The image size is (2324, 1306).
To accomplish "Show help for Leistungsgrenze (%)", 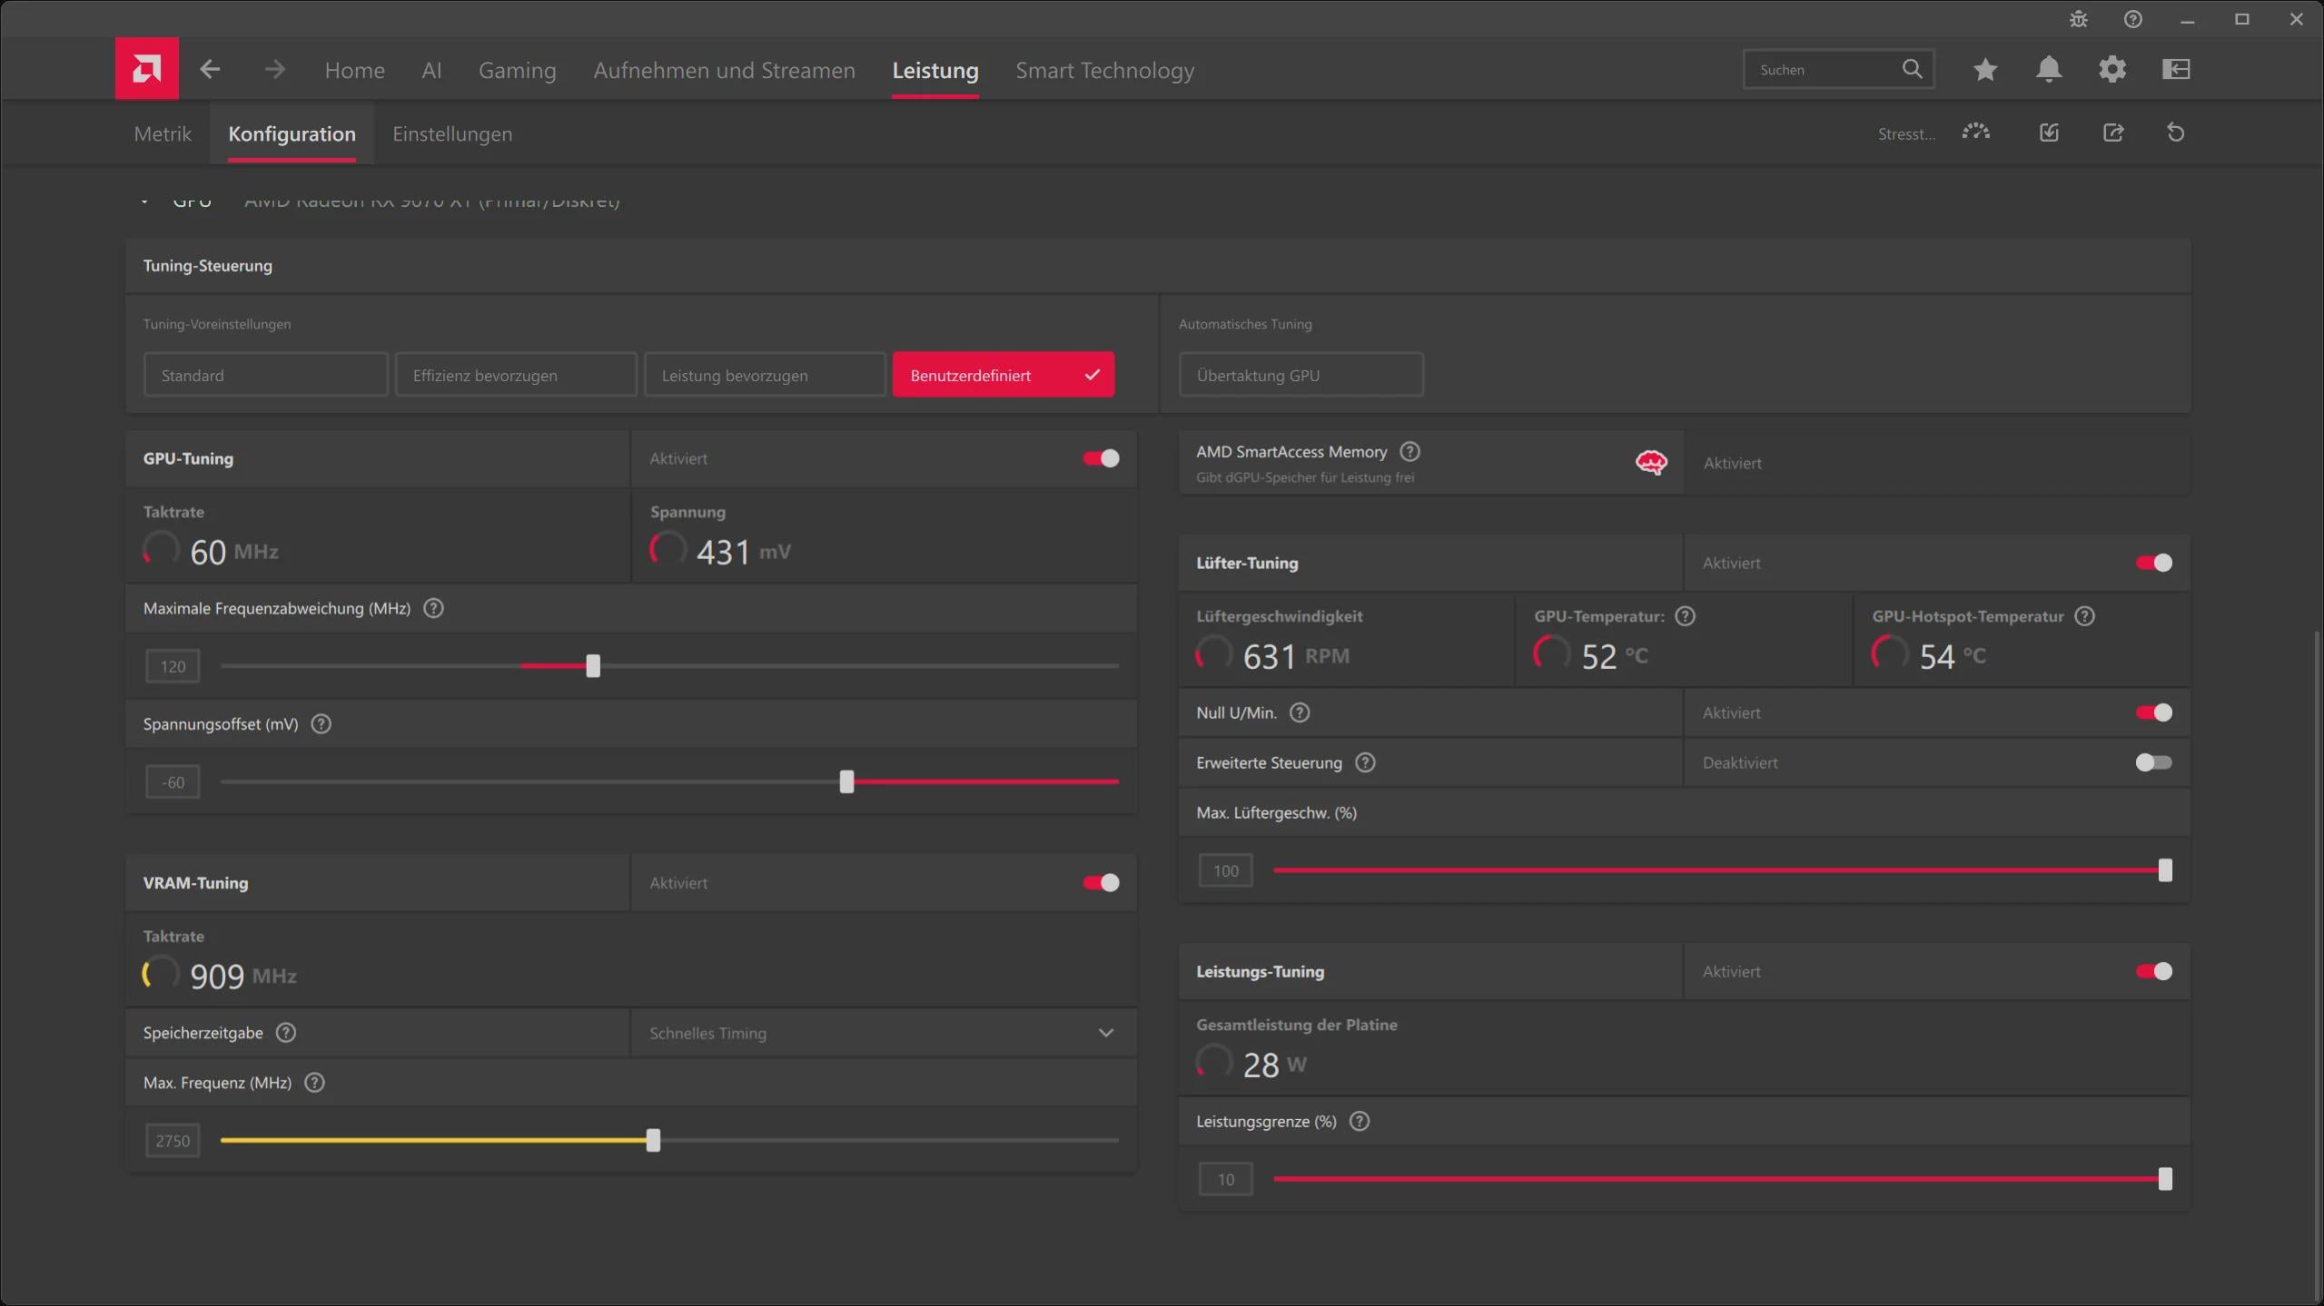I will (x=1360, y=1121).
